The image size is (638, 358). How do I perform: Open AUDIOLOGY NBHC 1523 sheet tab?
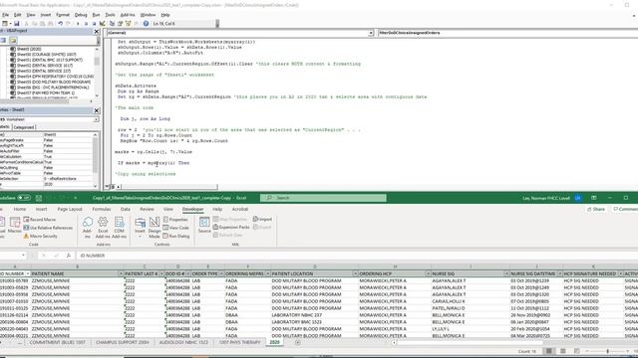tap(183, 342)
